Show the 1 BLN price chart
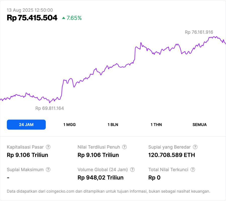 pos(113,125)
